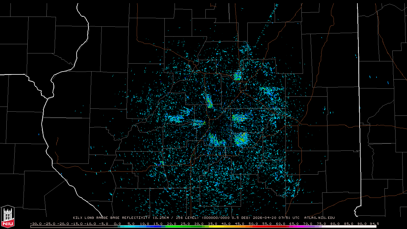407x229 pixels.
Task: Click the NIU castle logo
Action: tap(8, 216)
